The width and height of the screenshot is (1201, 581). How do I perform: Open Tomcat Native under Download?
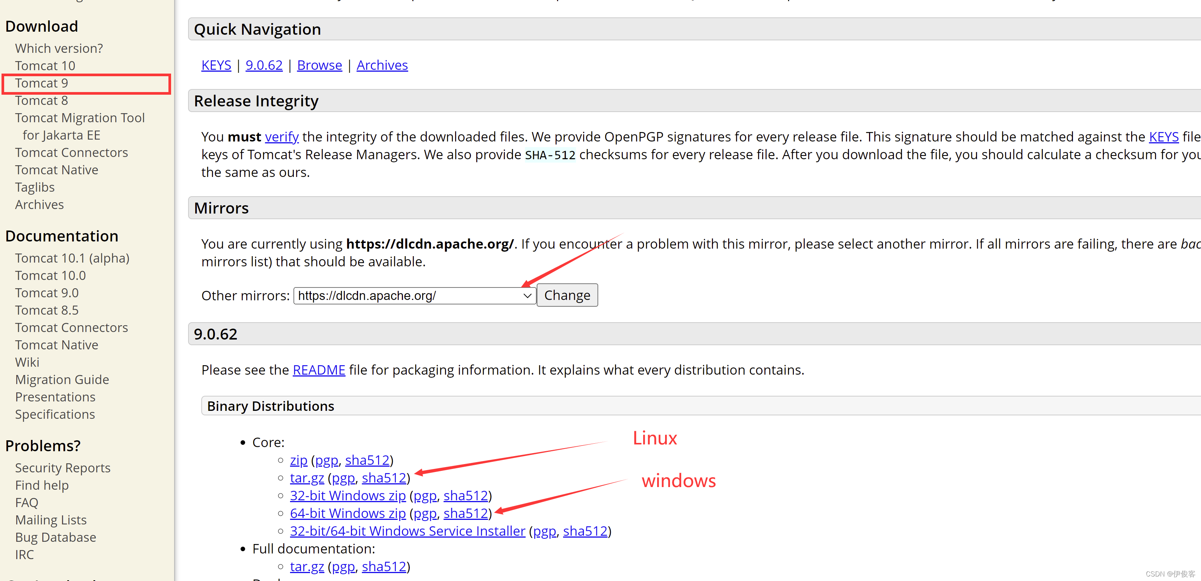(56, 170)
